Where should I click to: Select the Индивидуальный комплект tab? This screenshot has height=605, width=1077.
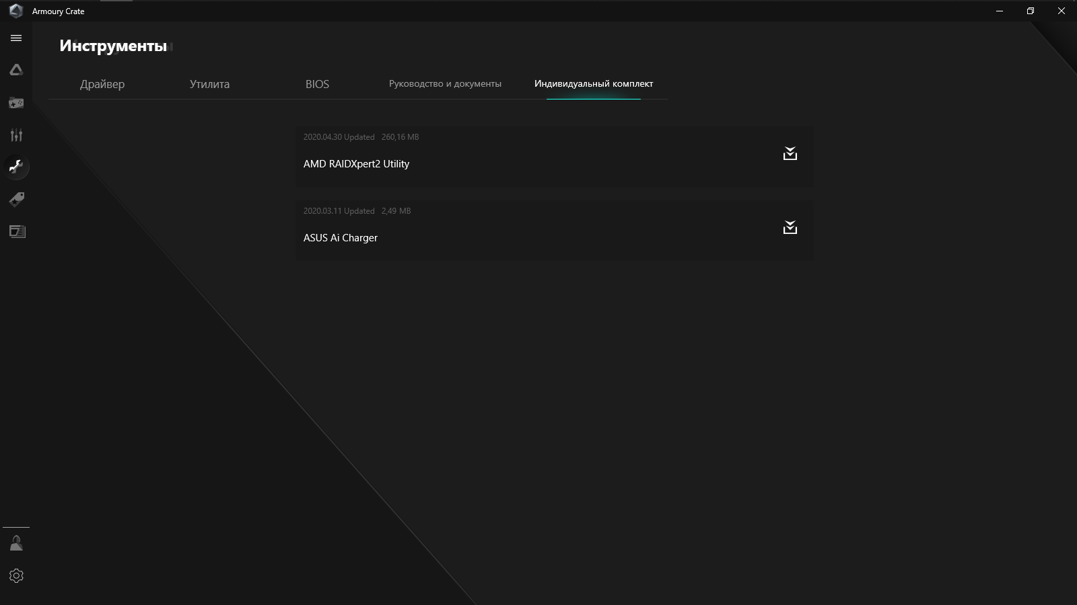coord(594,84)
